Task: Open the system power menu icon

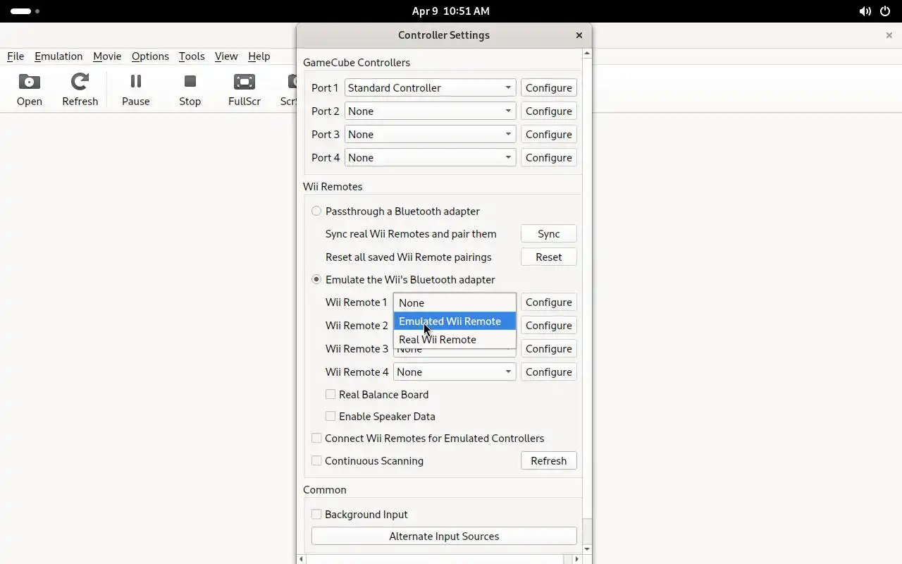Action: pyautogui.click(x=885, y=11)
